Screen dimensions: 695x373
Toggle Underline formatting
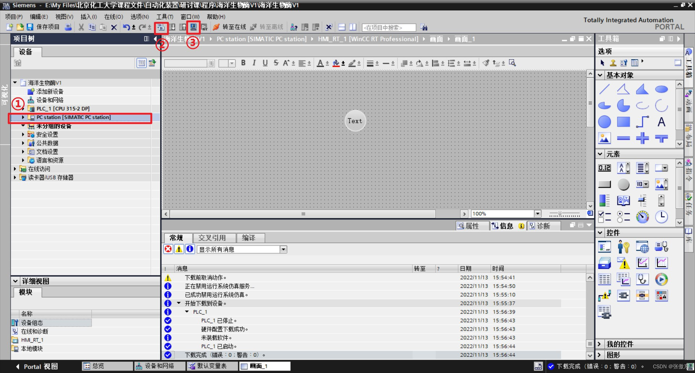tap(265, 63)
